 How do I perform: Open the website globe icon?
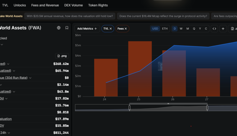click(59, 28)
